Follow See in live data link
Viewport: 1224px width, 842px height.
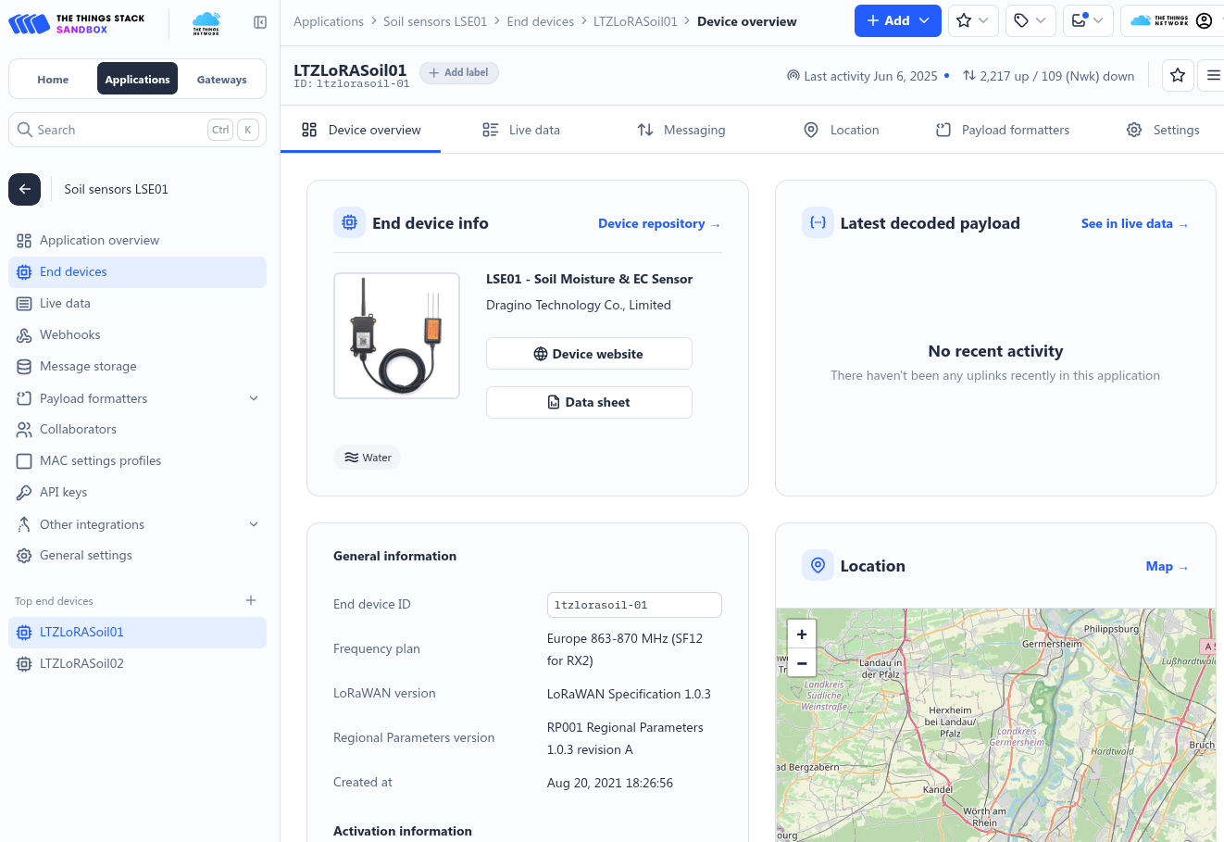(x=1134, y=224)
